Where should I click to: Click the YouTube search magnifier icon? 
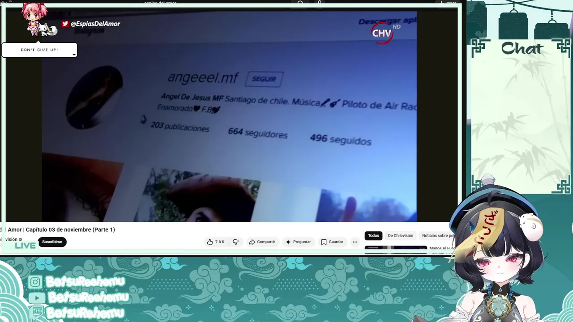300,3
